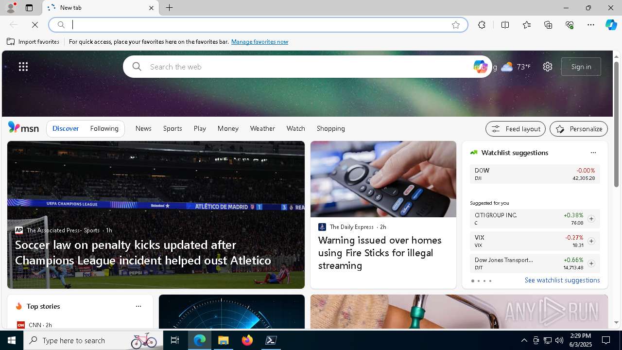Screen dimensions: 622x350
Task: Open the Extensions icon
Action: pyautogui.click(x=482, y=25)
